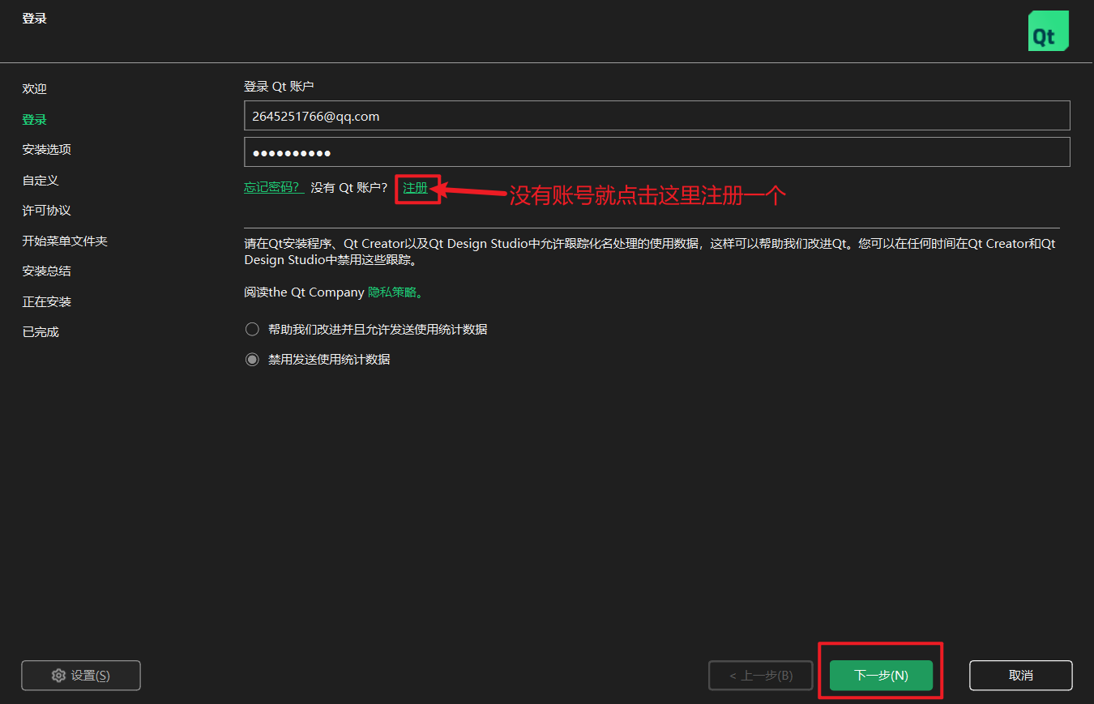
Task: Click the gear icon on 设置 button
Action: 58,676
